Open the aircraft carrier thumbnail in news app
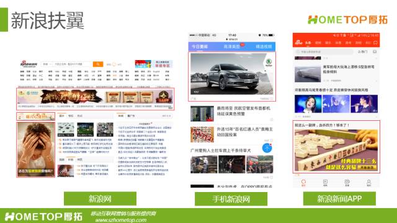Screen dimensions: 397x223 point(308,74)
